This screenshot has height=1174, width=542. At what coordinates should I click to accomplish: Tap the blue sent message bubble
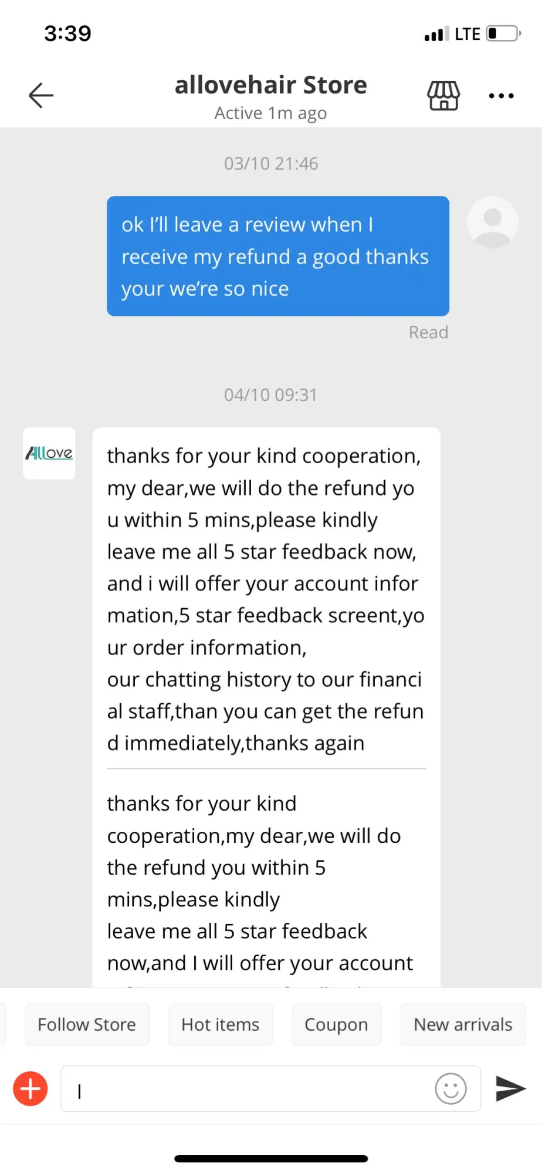(278, 256)
